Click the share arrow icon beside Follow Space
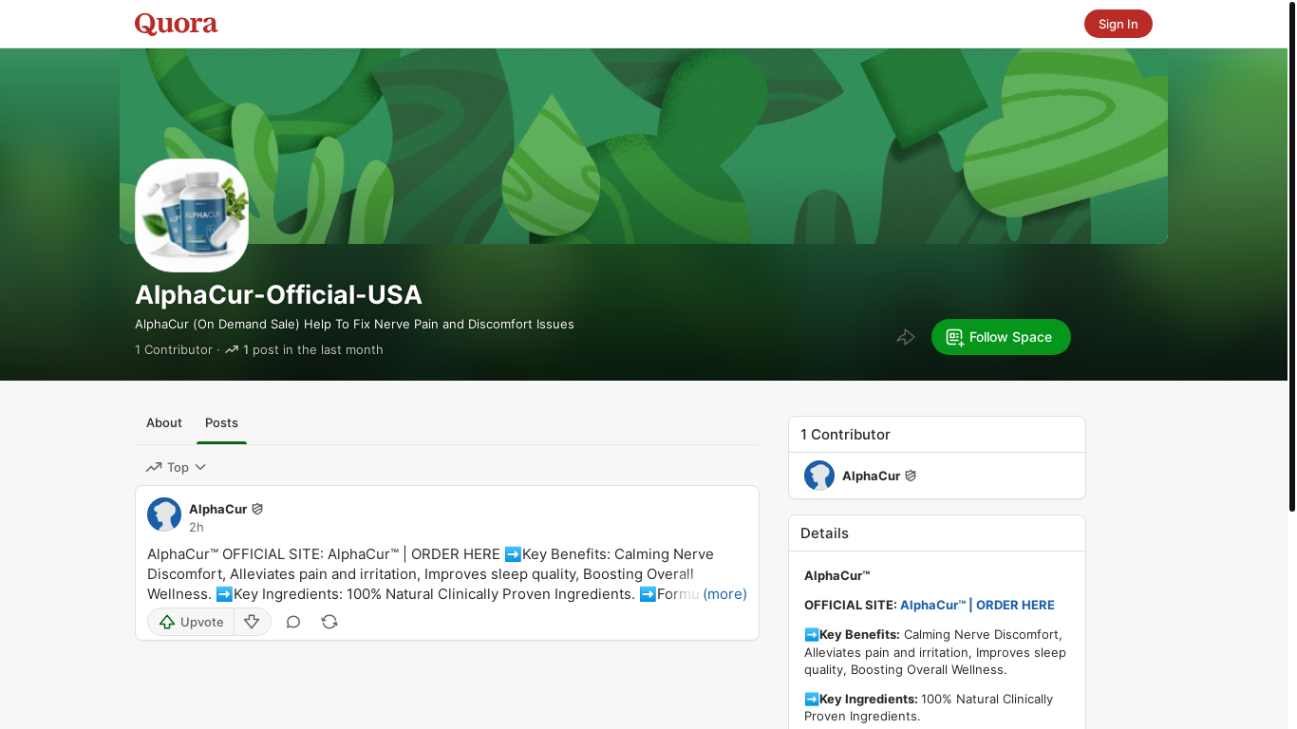 [906, 337]
